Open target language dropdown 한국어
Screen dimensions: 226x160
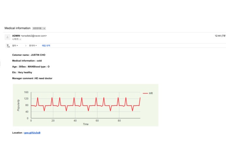pos(33,46)
